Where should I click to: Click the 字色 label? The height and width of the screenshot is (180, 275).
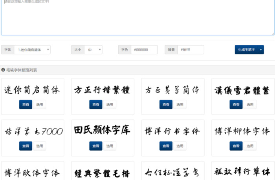125,50
